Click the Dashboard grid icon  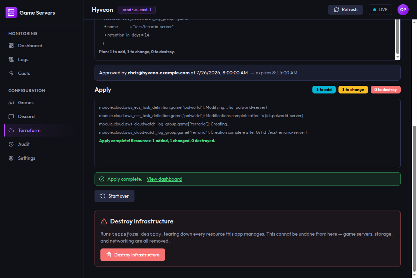tap(11, 46)
